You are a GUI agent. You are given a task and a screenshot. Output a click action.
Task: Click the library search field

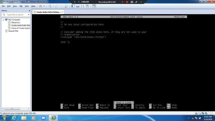click(x=16, y=14)
